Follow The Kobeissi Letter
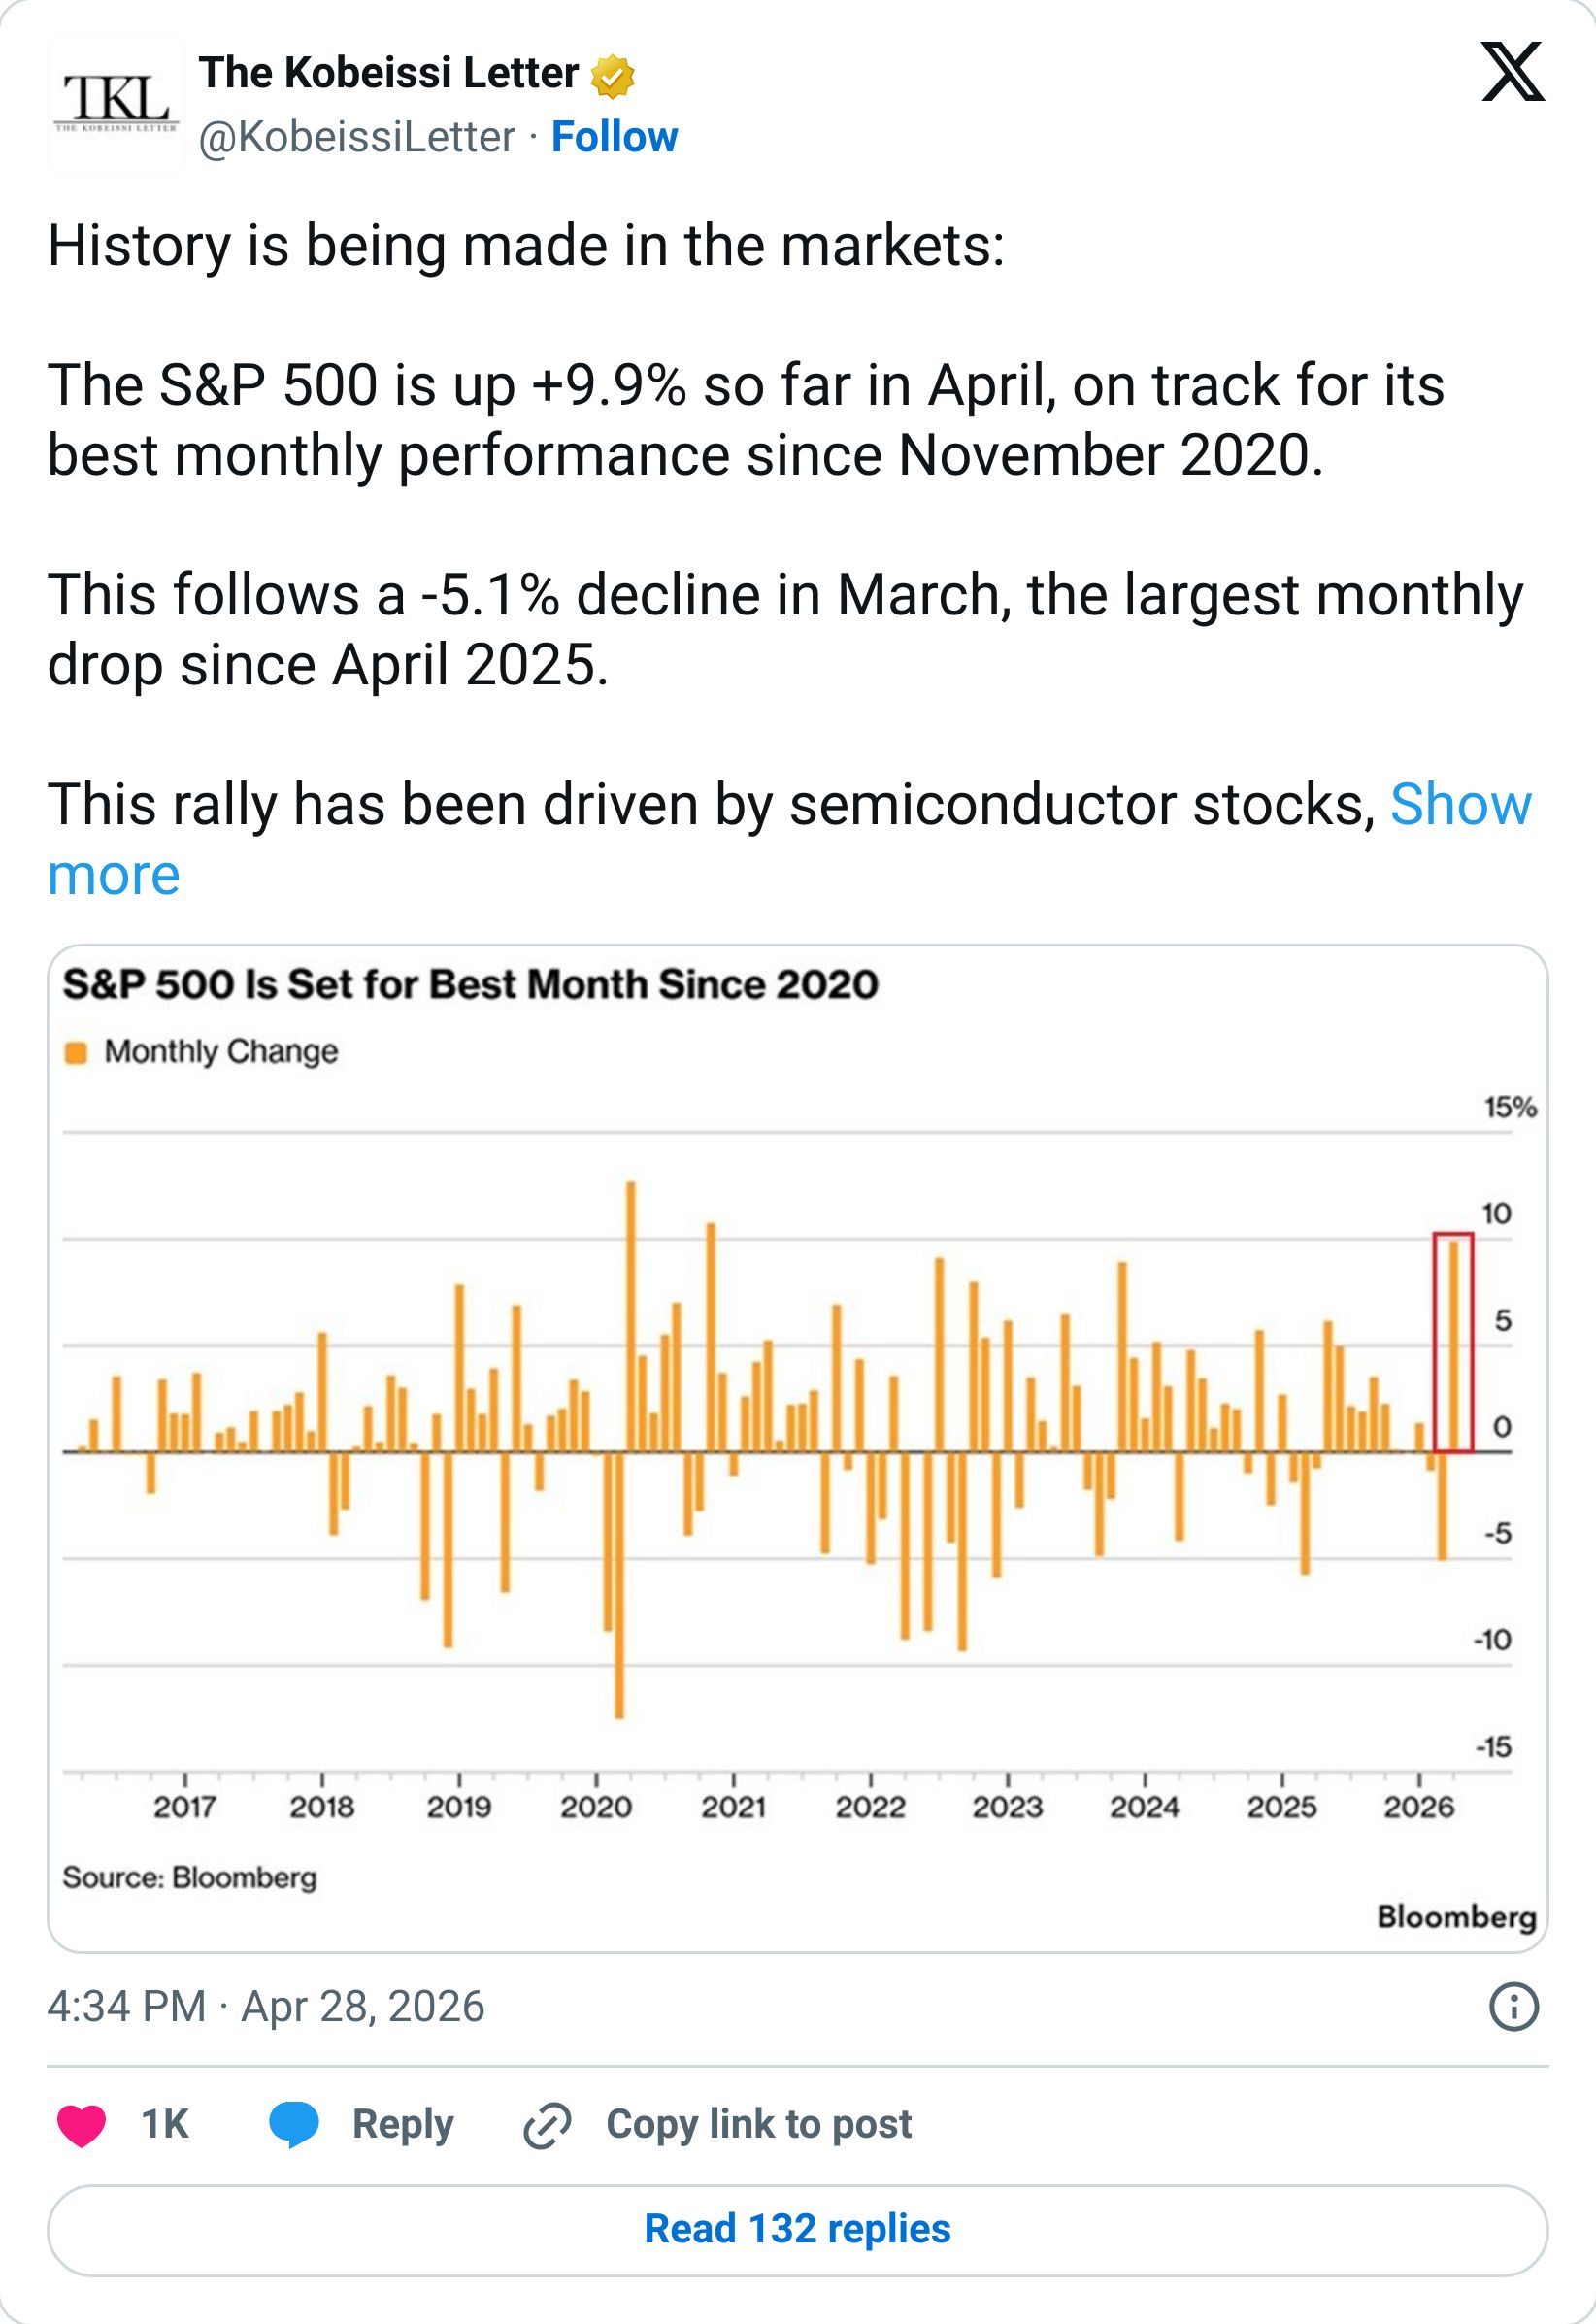Viewport: 1596px width, 2324px height. (614, 137)
